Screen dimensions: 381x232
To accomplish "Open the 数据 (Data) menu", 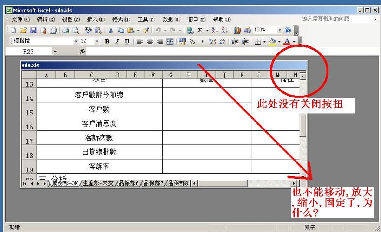I will [x=171, y=19].
